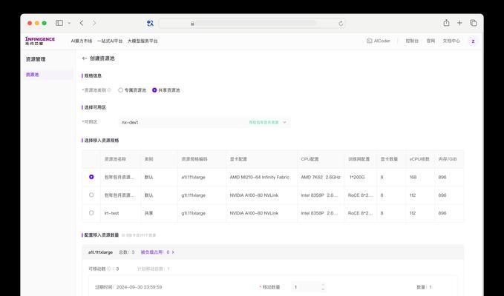Go back with Safari's back arrow
Screen dimensions: 504x296
coord(82,23)
